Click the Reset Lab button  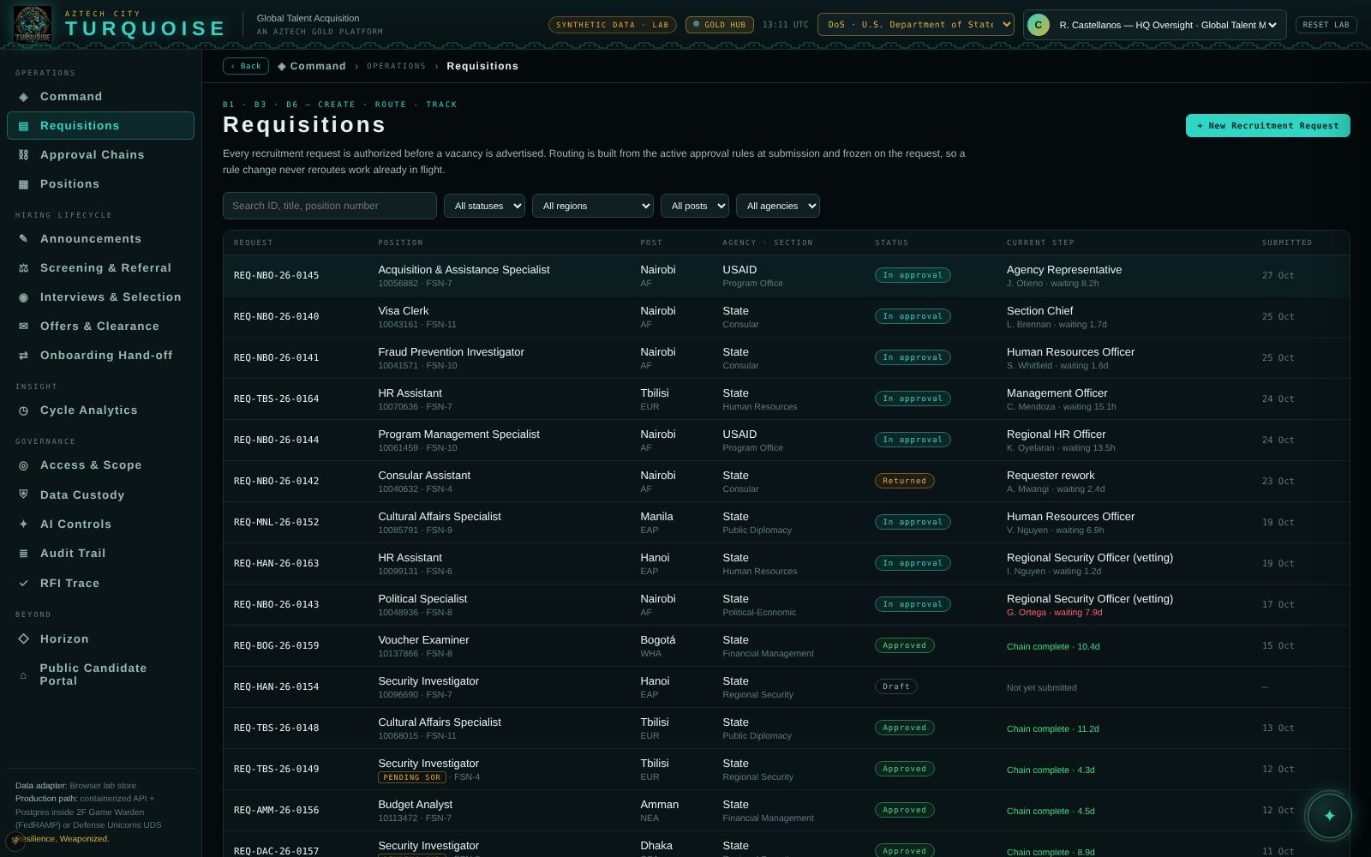click(x=1326, y=25)
